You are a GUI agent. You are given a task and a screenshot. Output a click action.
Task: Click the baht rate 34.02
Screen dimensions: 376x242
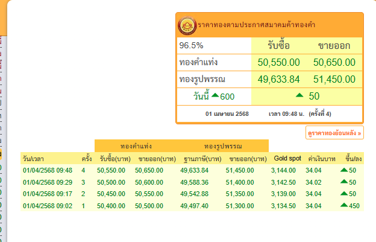313,182
